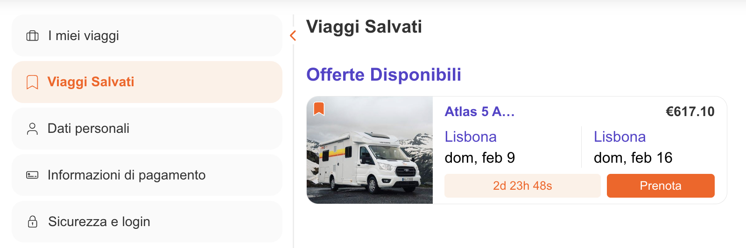Click the 2d 23h 48s countdown timer
Screen dimensions: 746x248
[522, 186]
